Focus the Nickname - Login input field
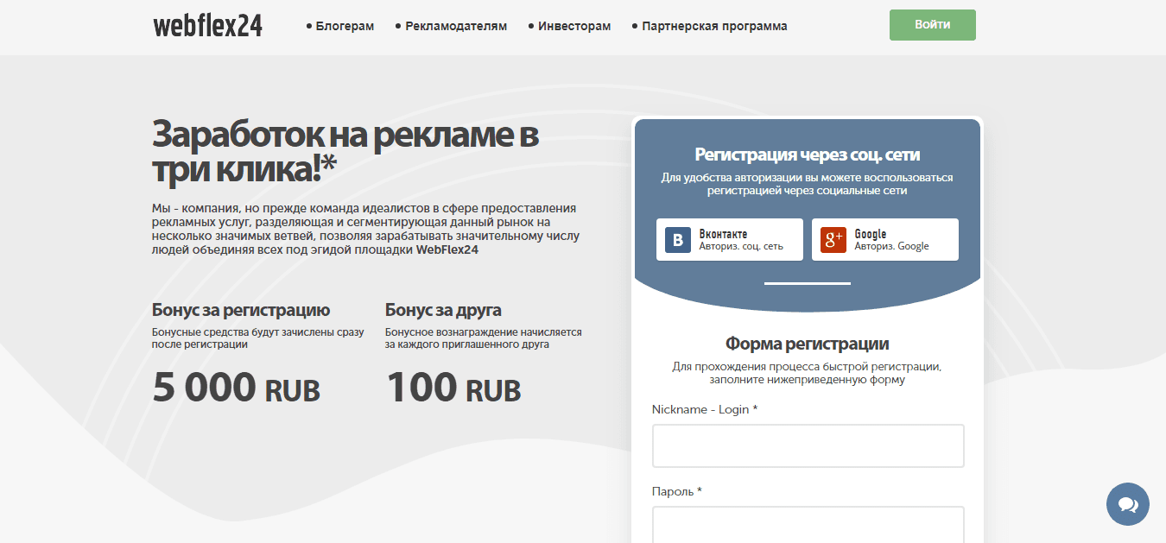 point(808,445)
